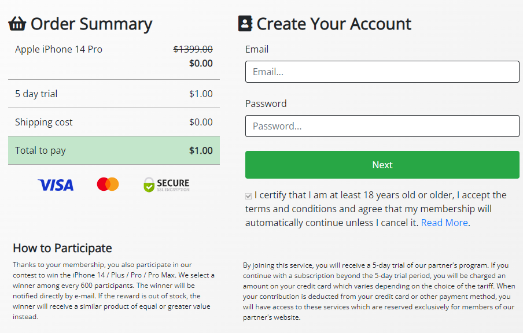Screen dimensions: 523x333
Task: Click the crossed-out $1399.00 price
Action: 193,50
